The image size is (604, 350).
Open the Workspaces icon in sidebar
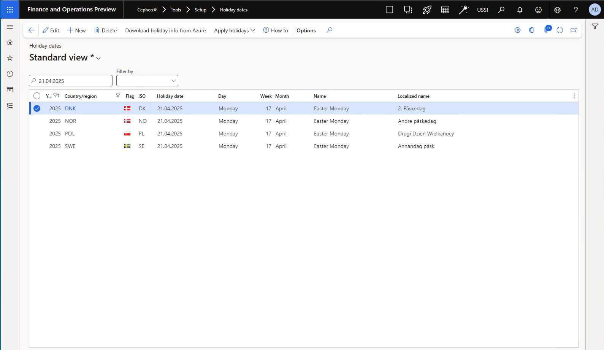(10, 90)
